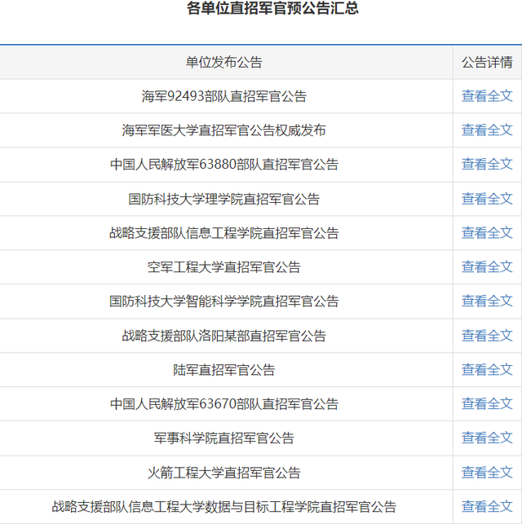Screen dimensions: 522x524
Task: Select text 国防科技大学智能科学学院直招军官公告
Action: click(224, 302)
